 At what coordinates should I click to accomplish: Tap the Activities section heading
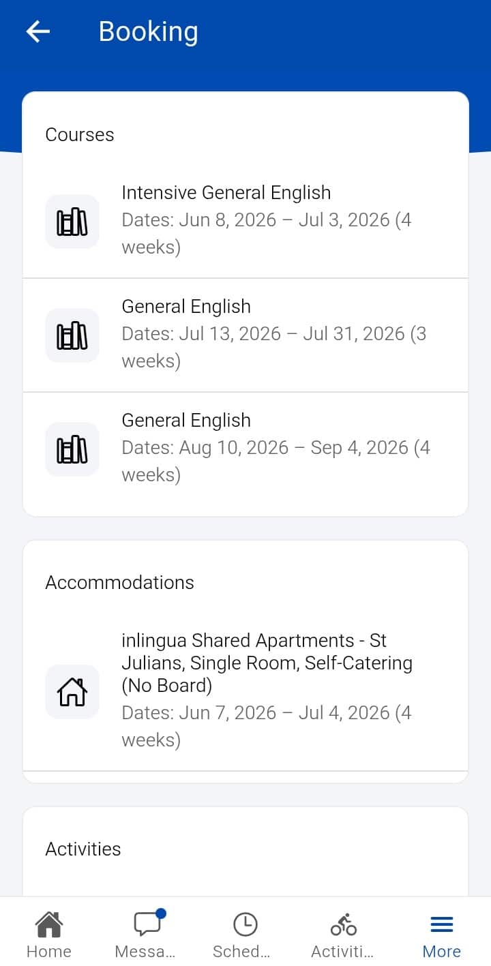click(x=83, y=849)
